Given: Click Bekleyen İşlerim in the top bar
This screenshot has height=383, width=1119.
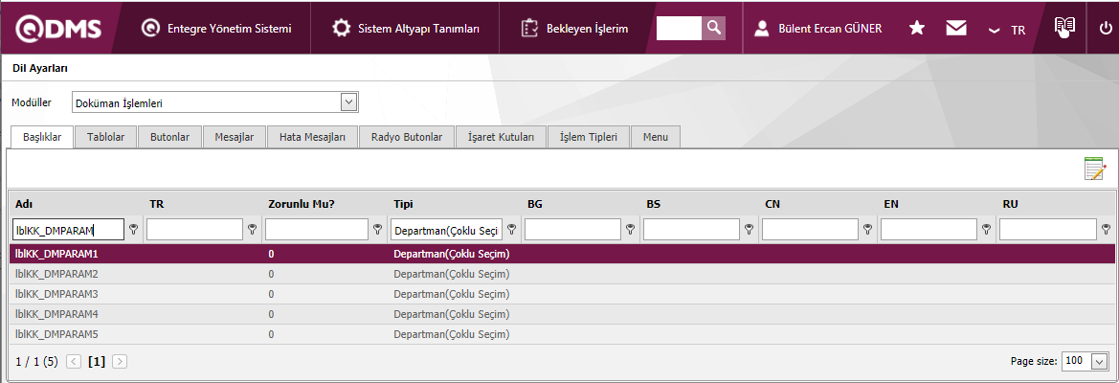Looking at the screenshot, I should 574,28.
